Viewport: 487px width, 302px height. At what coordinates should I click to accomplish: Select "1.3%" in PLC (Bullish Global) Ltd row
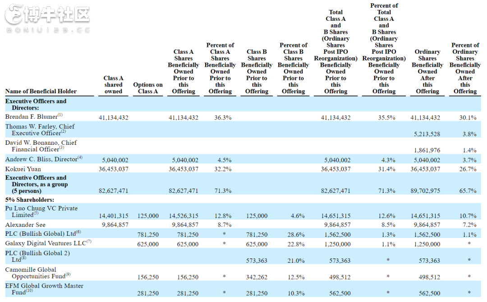point(388,235)
